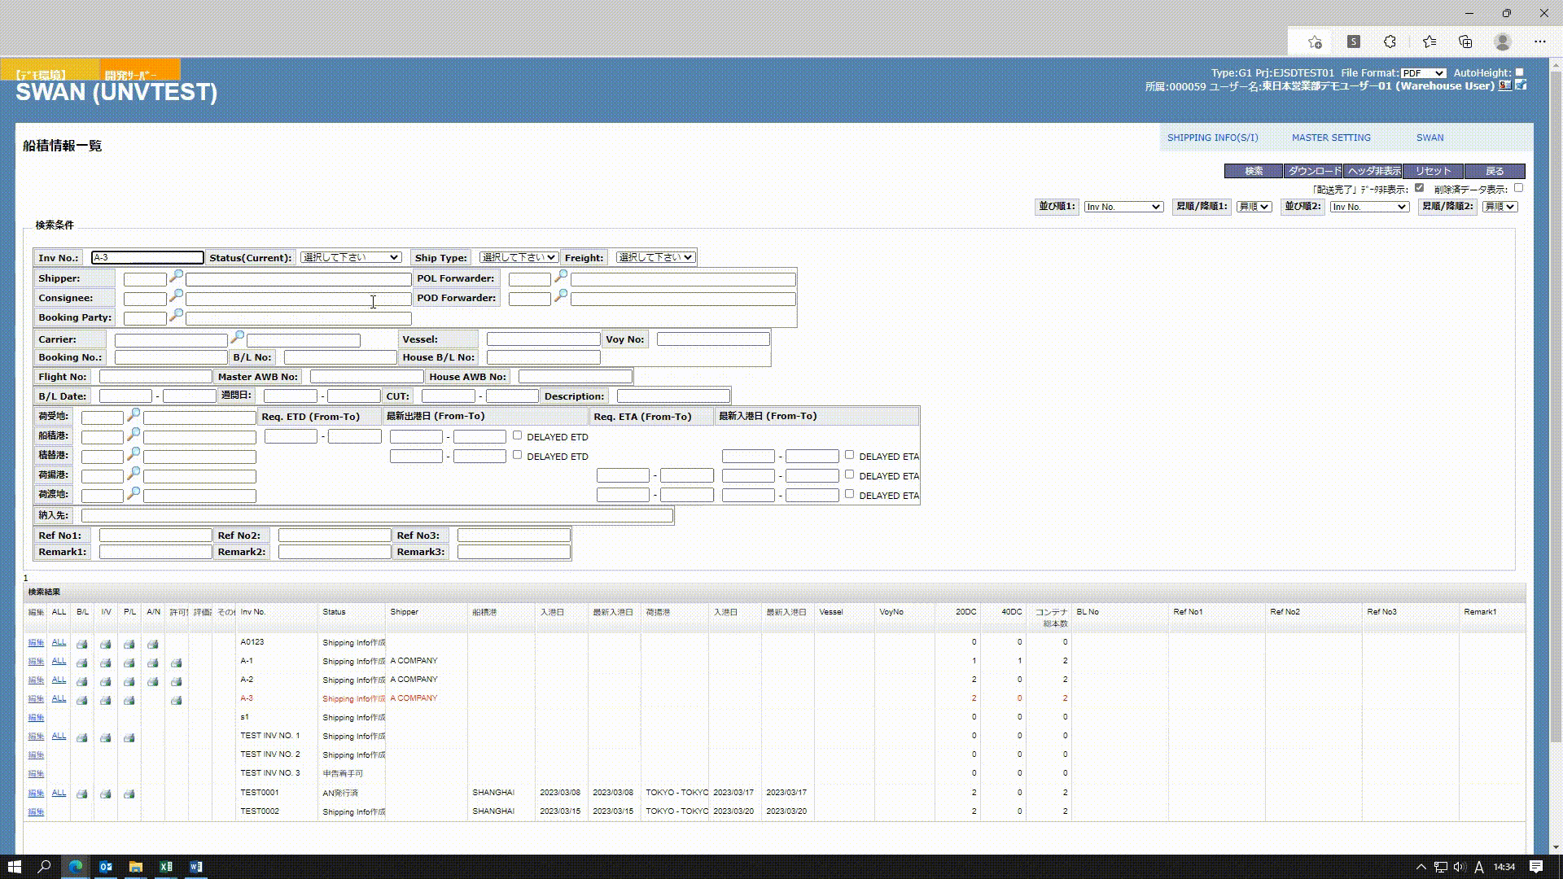Enable 削除済データ表示 checkbox
1563x879 pixels.
[1519, 188]
